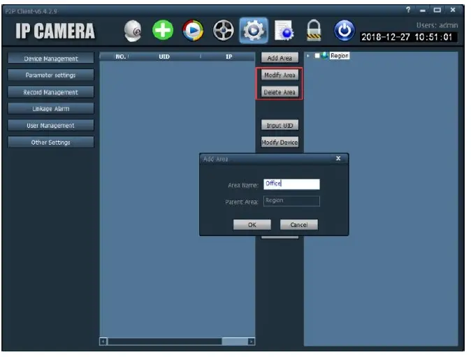Click the device list scroll right arrow
Viewport: 471px width, 357px height.
(251, 342)
